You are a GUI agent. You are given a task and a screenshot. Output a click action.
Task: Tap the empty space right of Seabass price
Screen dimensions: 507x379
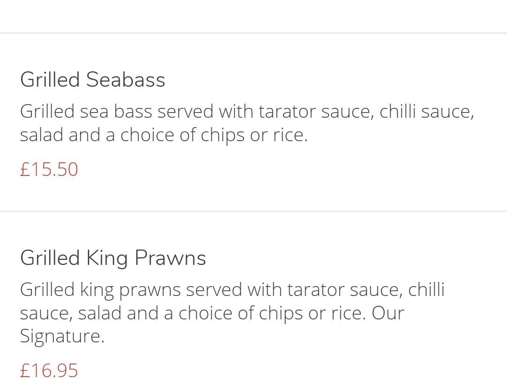point(291,169)
